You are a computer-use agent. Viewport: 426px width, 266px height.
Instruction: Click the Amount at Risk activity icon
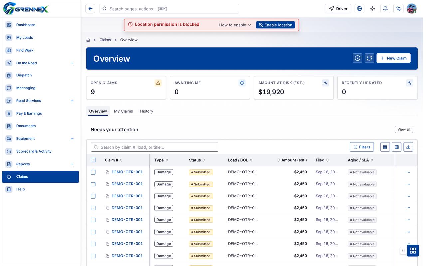coord(326,83)
